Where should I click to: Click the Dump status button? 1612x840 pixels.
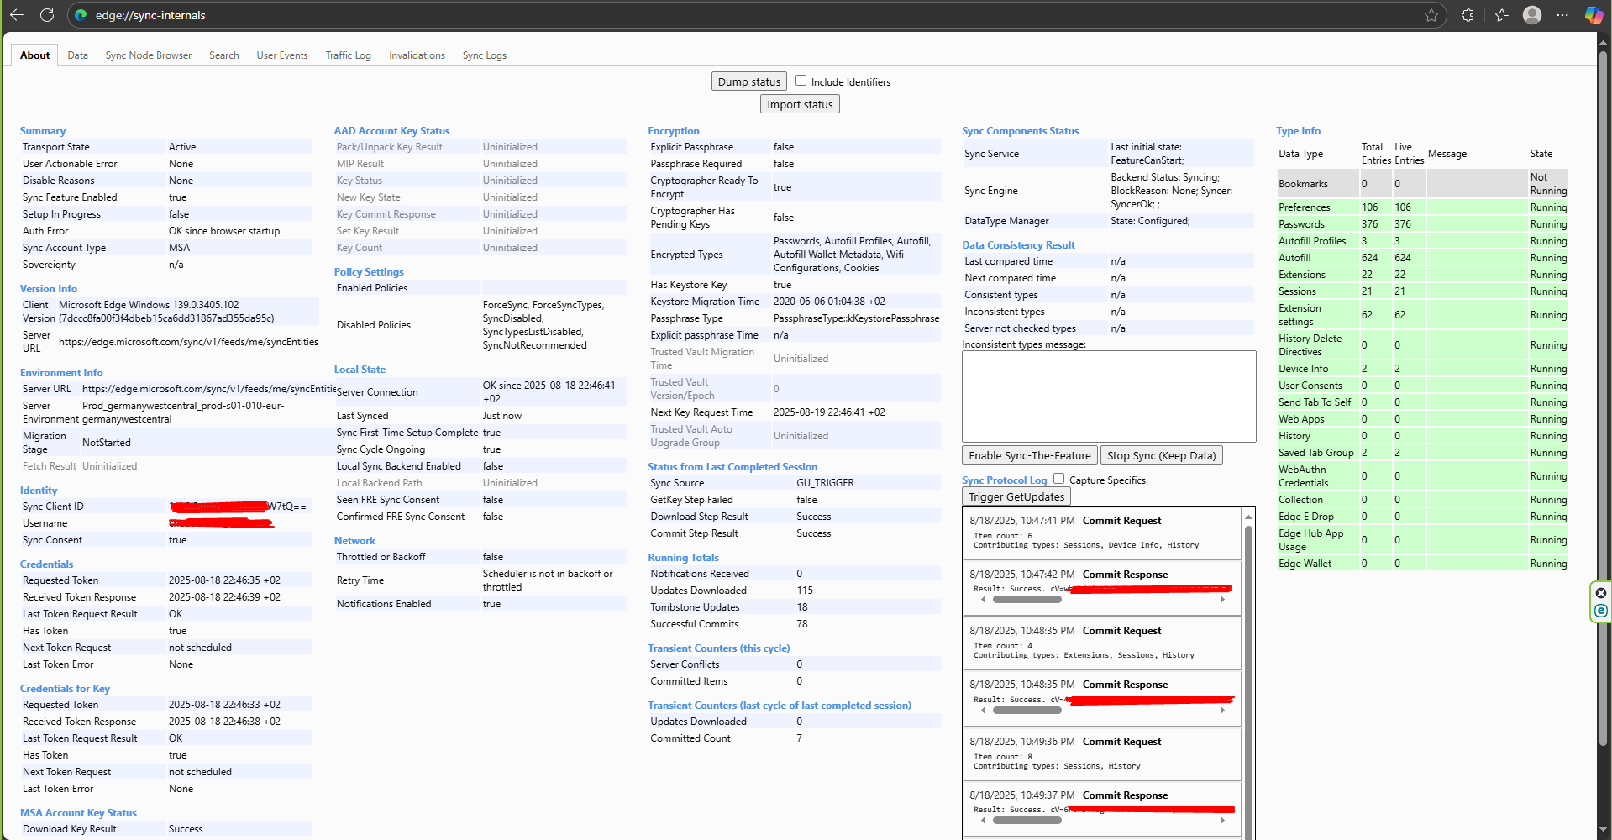(749, 81)
